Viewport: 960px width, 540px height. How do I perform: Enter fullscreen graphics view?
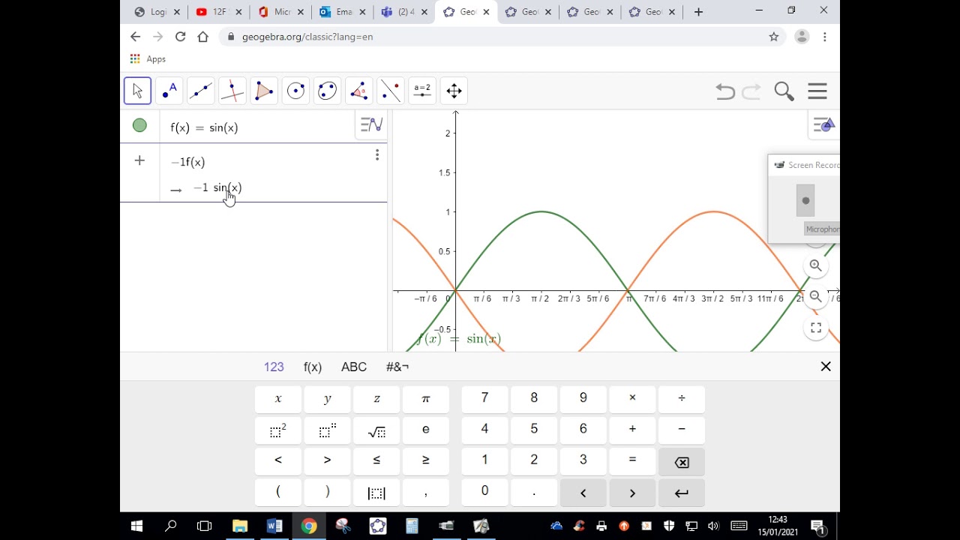tap(816, 328)
